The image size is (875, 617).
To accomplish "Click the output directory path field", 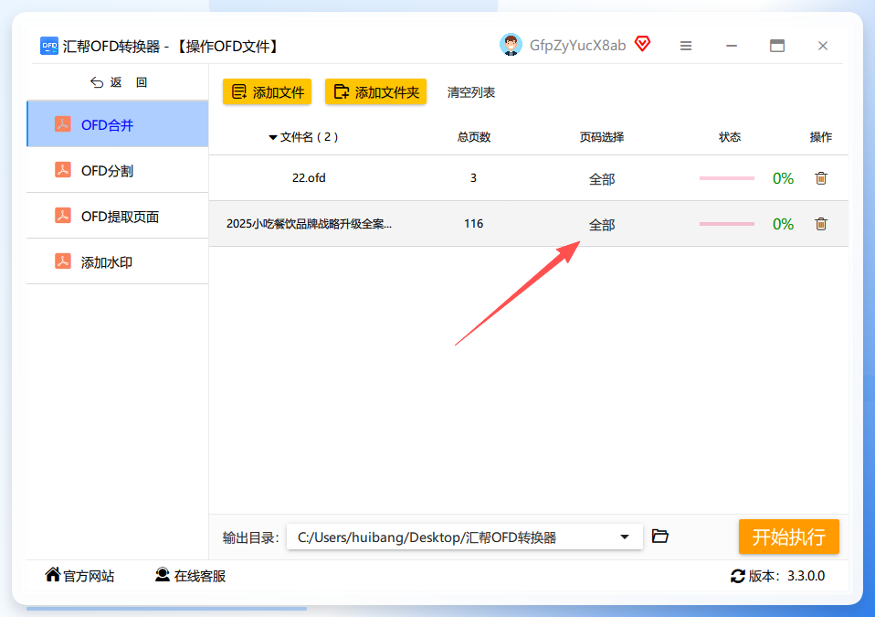I will tap(465, 537).
